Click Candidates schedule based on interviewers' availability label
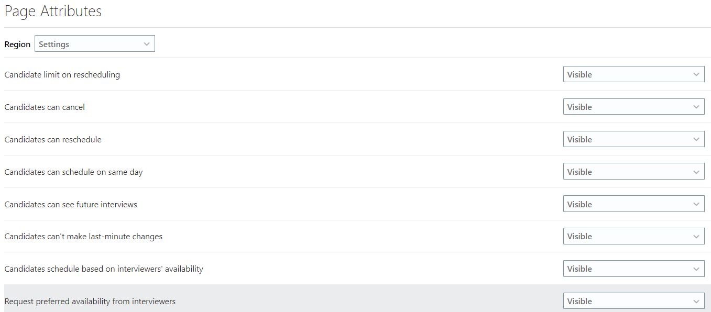The image size is (711, 312). (x=104, y=269)
